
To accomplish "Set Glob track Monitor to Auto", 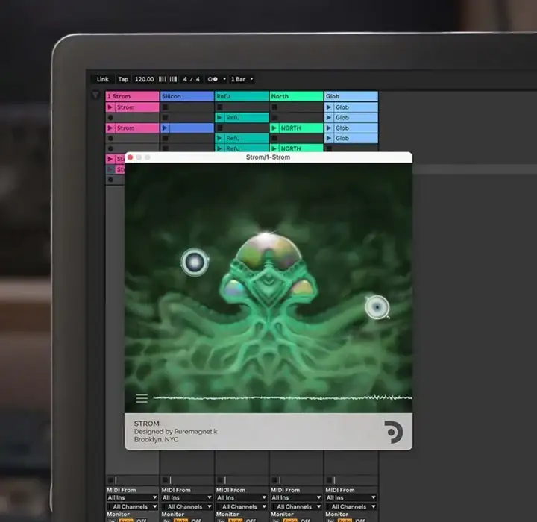I will coord(345,521).
